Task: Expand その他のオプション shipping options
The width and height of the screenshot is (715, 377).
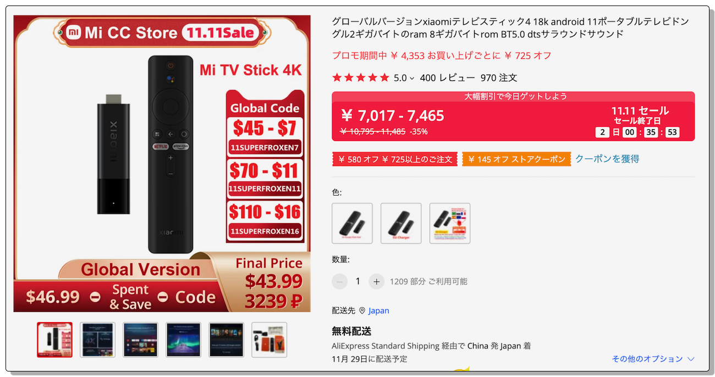Action: click(653, 359)
